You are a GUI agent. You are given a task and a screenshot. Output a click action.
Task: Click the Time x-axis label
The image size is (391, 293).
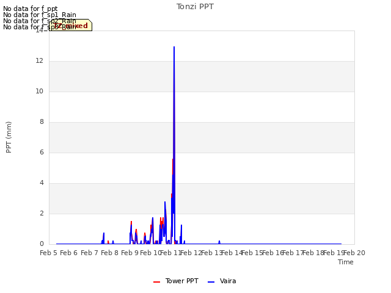pos(346,262)
